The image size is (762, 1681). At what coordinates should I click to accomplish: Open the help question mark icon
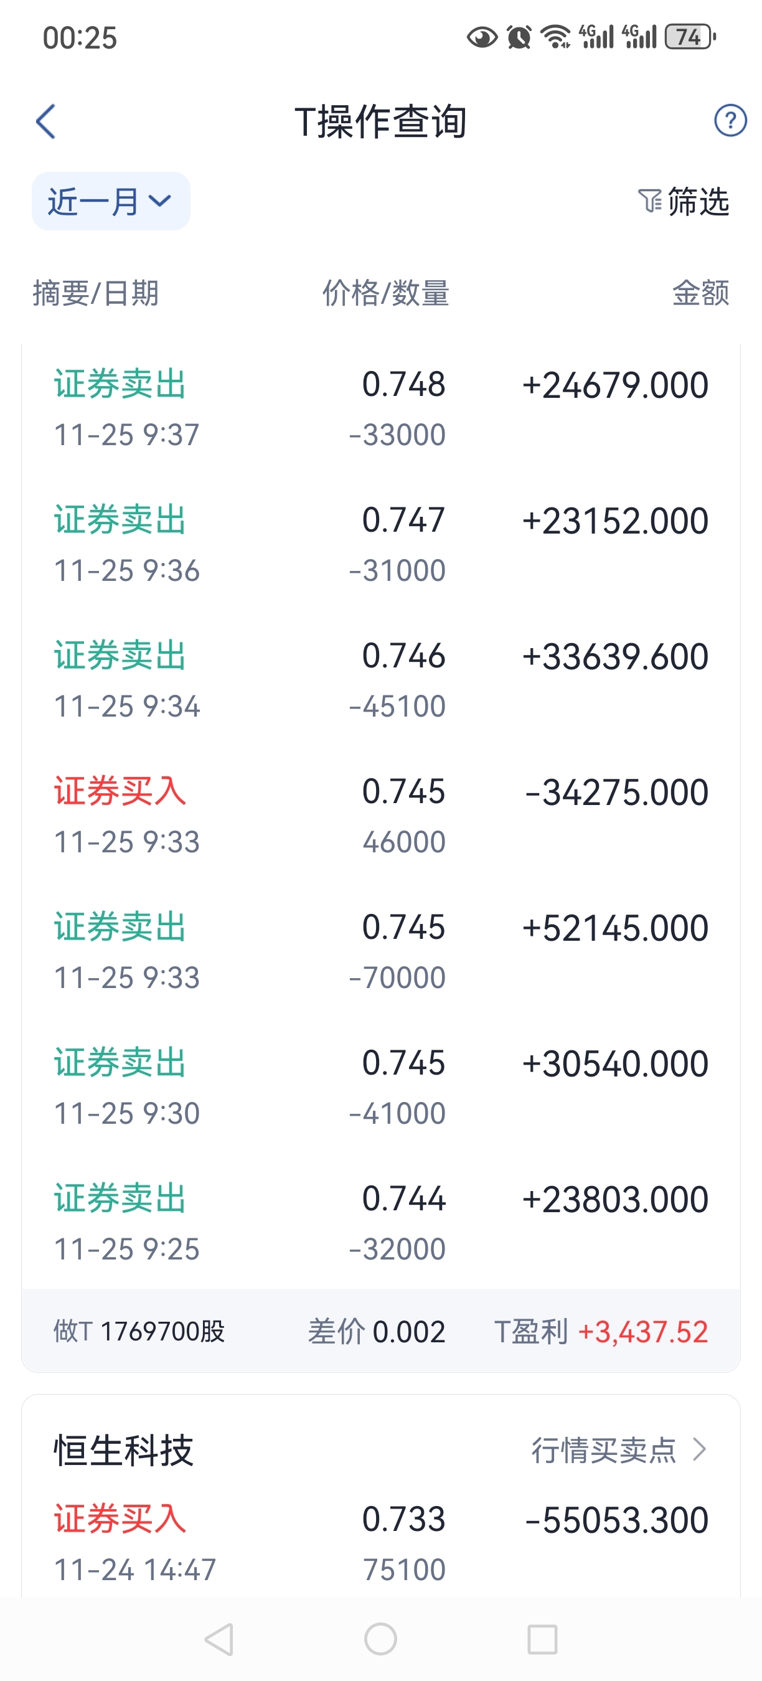coord(730,121)
